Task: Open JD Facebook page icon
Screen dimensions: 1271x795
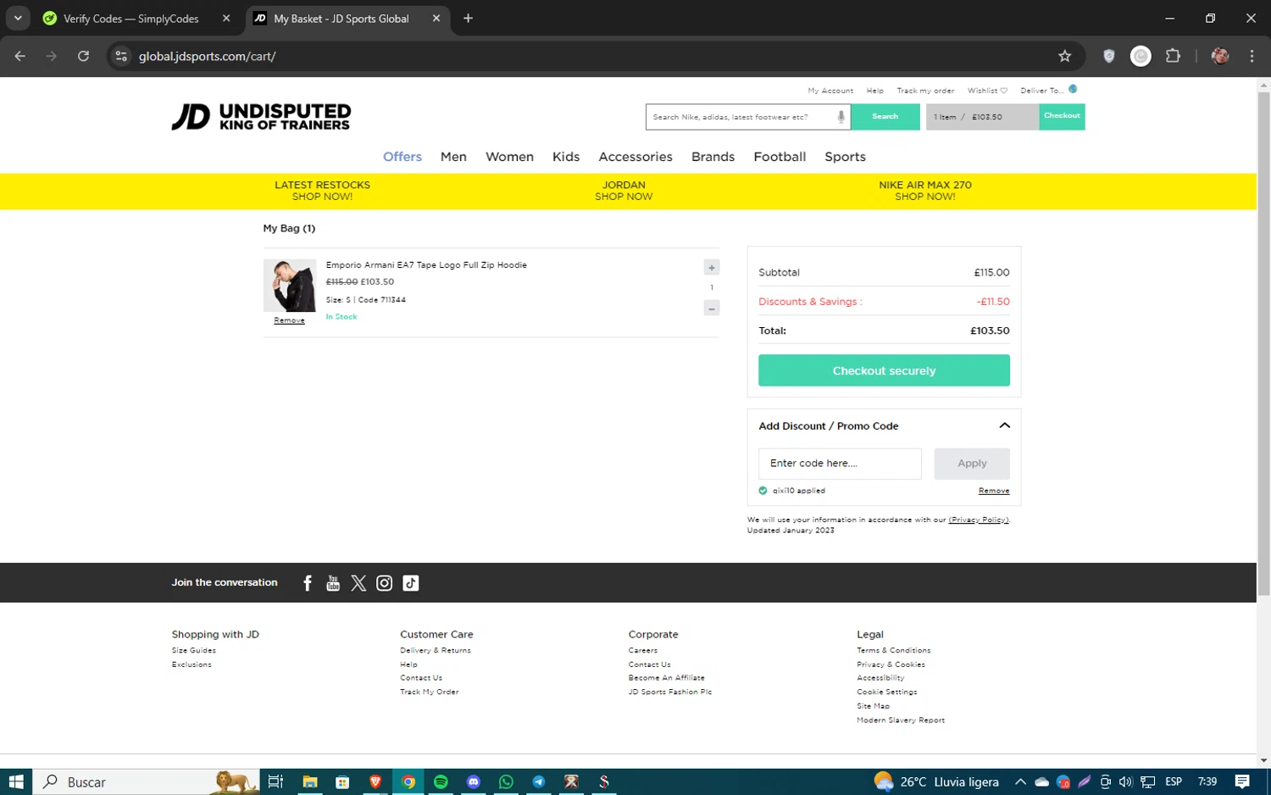Action: tap(308, 583)
